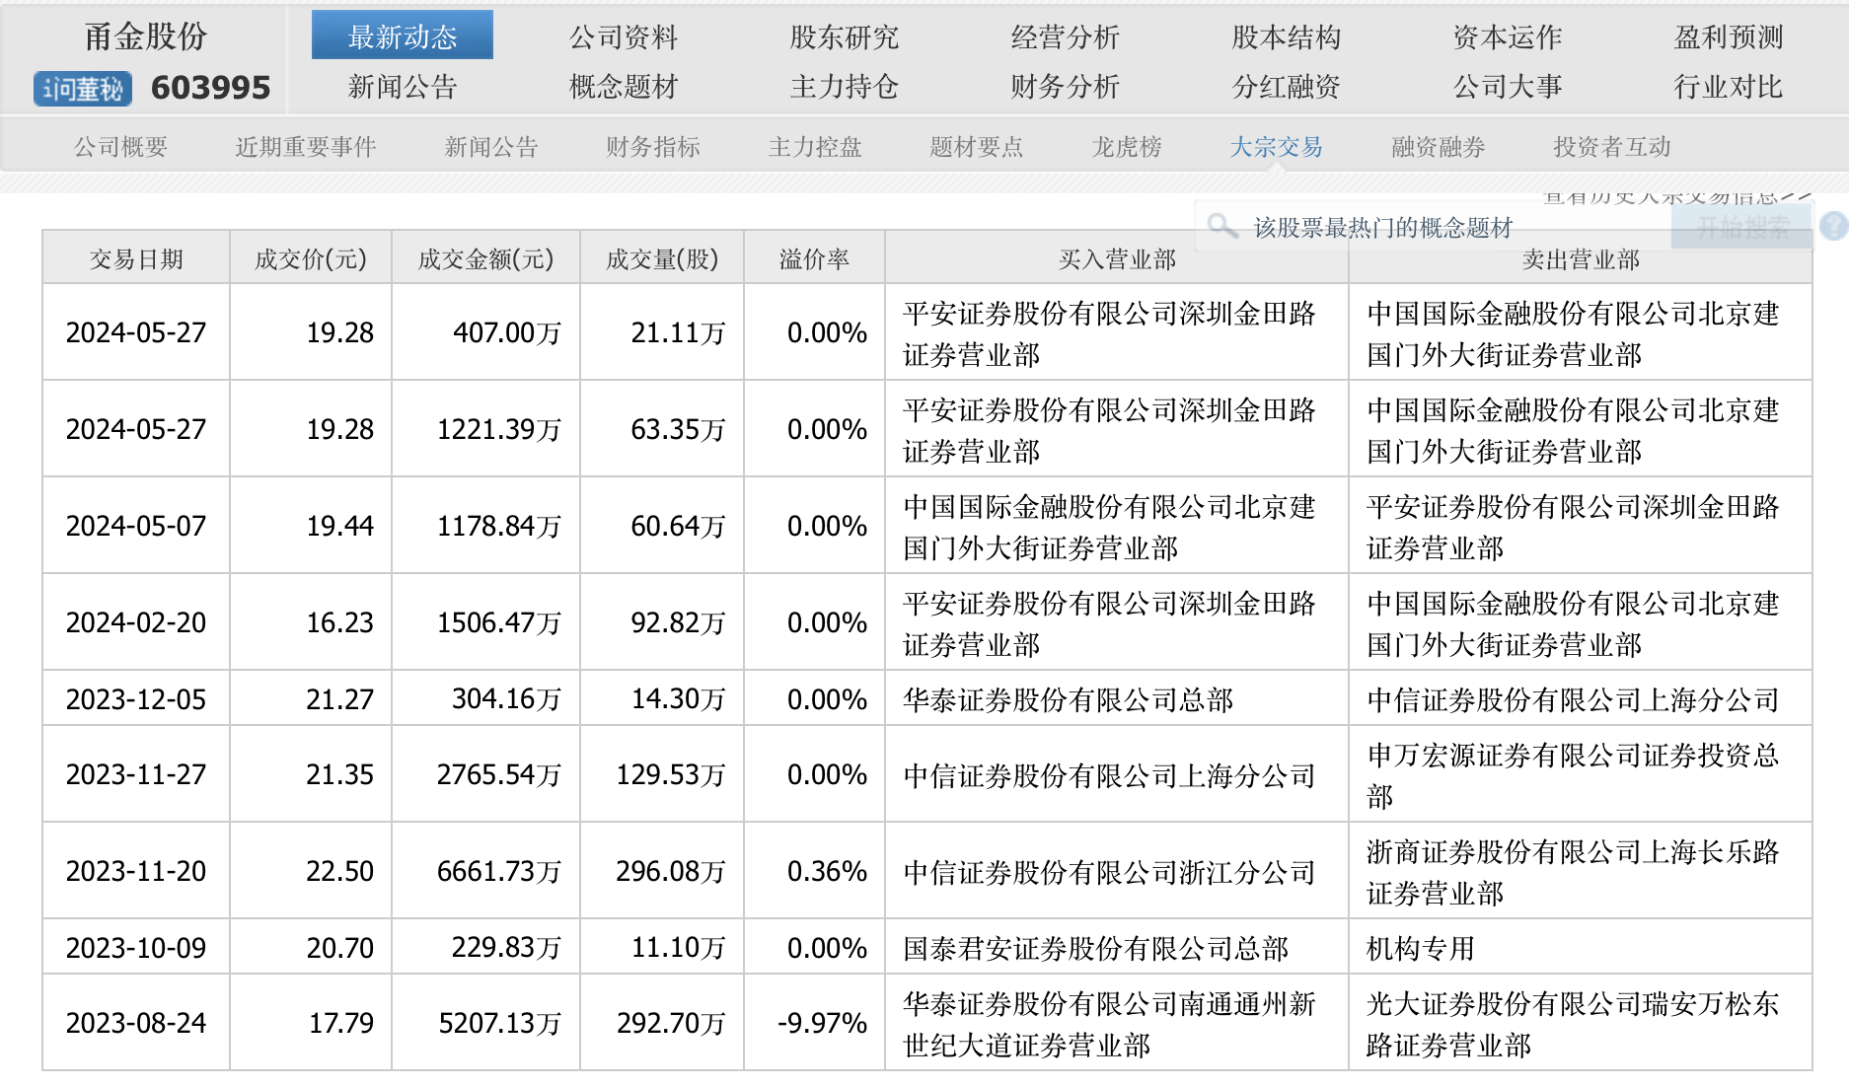The height and width of the screenshot is (1087, 1849).
Task: Open the 股东研究 tab
Action: (x=845, y=37)
